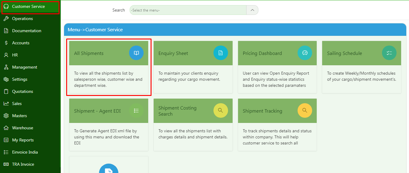Click the person icon beside HR
Screen dimensions: 409x173
click(6, 55)
